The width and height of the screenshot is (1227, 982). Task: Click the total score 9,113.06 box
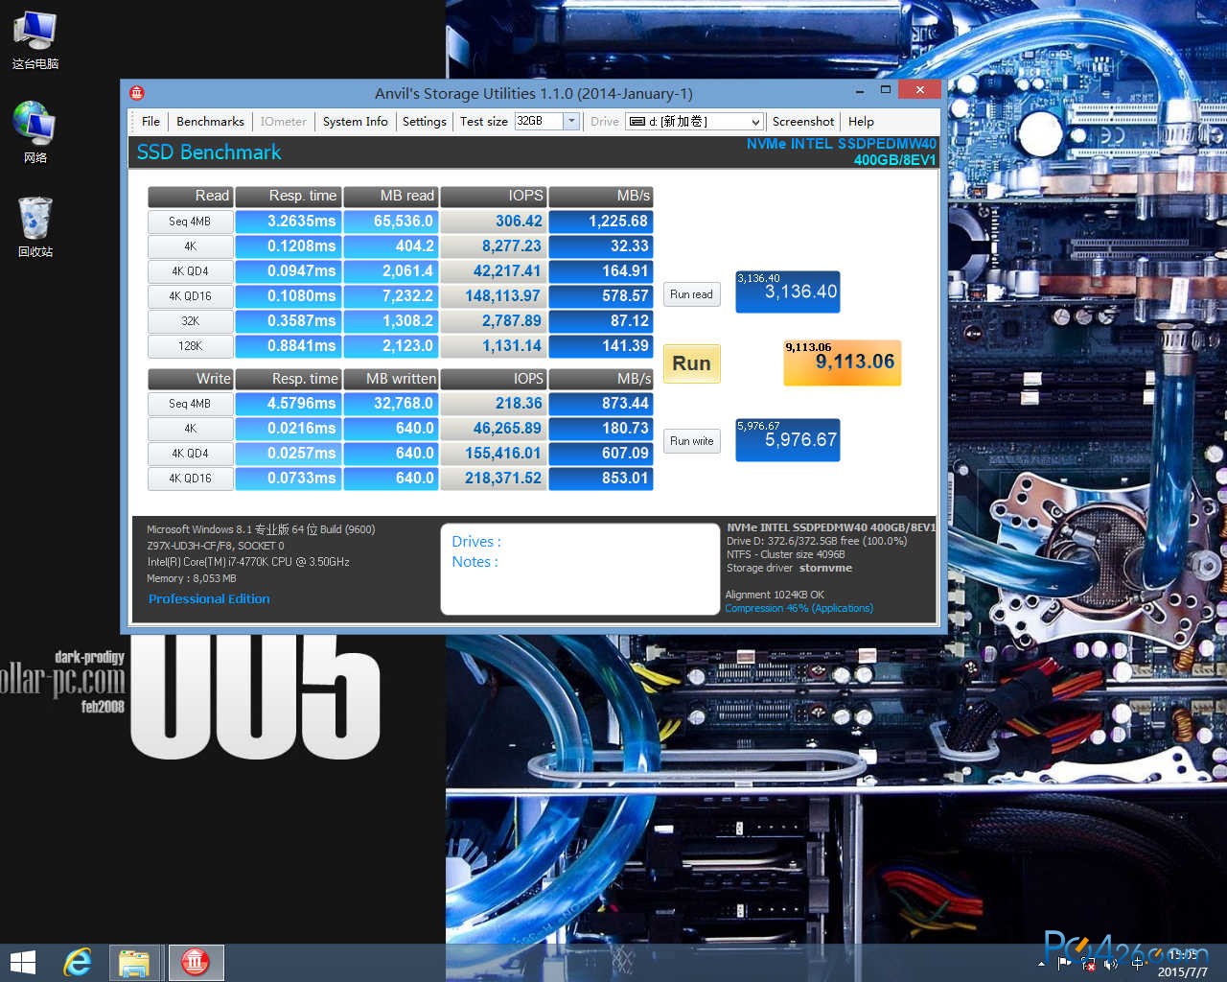[x=843, y=362]
